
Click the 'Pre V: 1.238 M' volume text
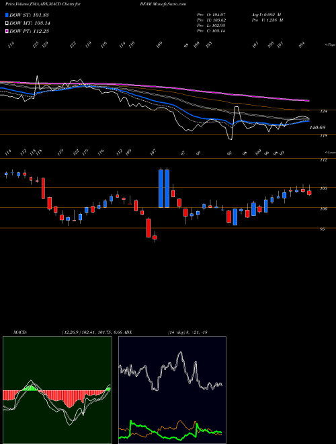pos(267,20)
